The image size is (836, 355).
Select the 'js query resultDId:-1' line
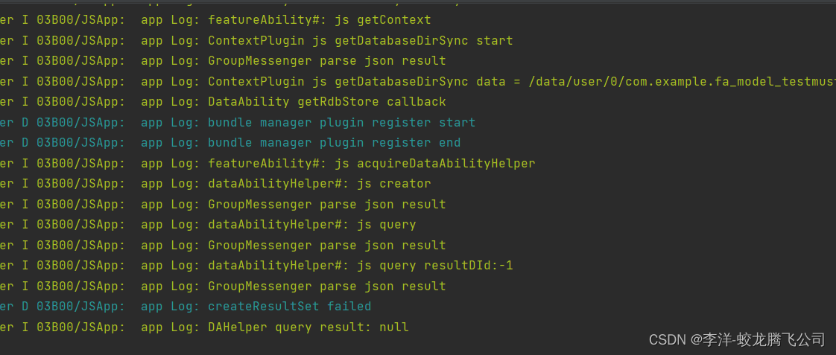click(256, 265)
